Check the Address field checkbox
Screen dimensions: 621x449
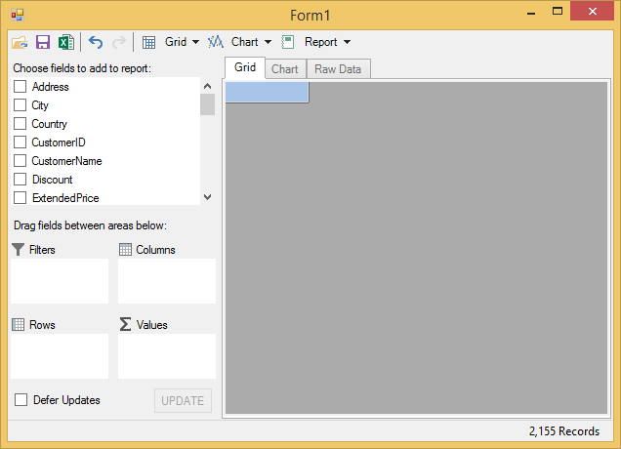click(20, 87)
